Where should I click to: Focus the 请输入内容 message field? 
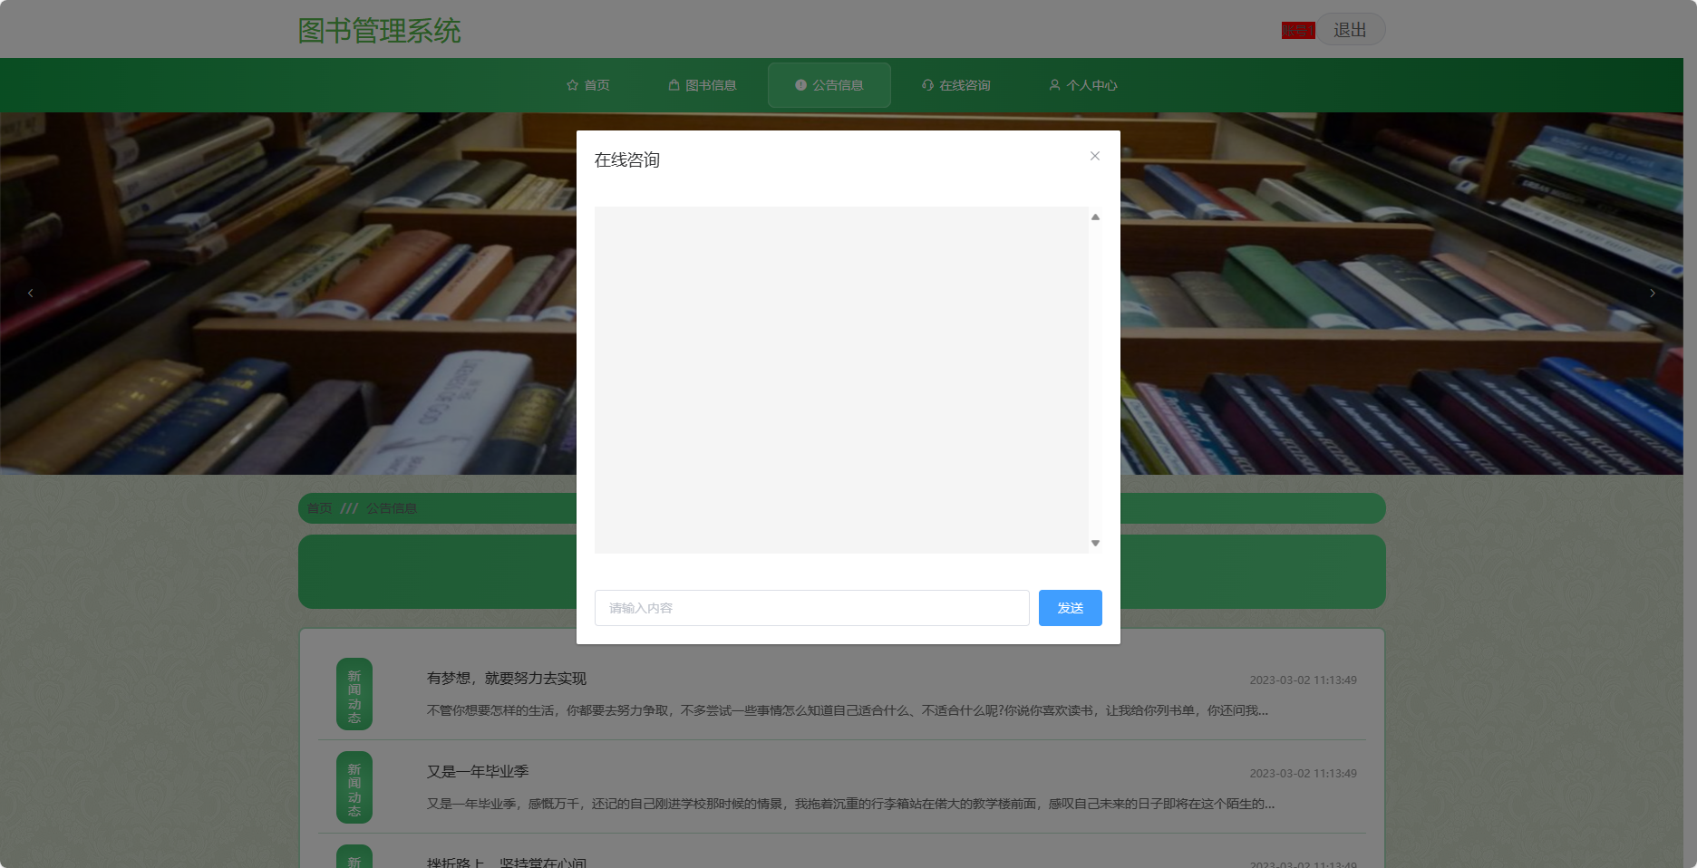point(811,608)
